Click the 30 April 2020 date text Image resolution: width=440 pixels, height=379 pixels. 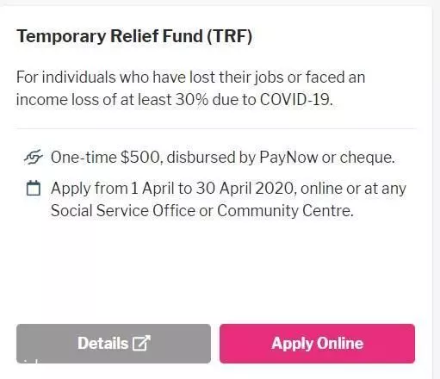245,189
